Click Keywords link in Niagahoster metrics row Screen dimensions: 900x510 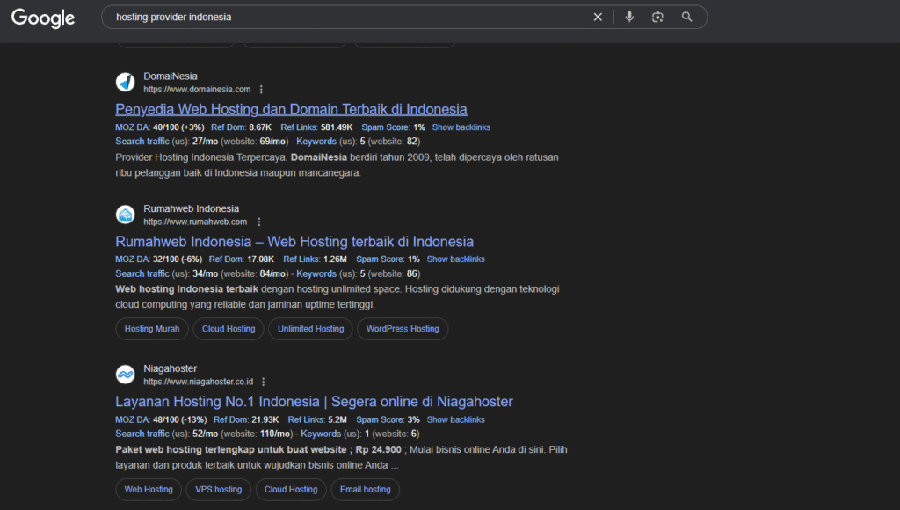pos(321,433)
